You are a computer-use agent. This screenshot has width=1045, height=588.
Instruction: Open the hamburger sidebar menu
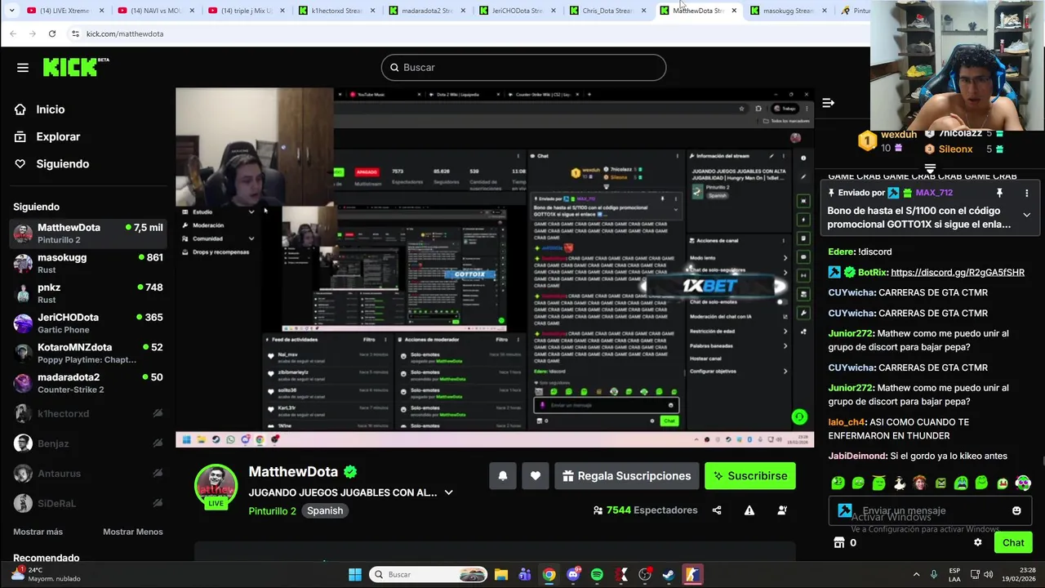pyautogui.click(x=22, y=68)
